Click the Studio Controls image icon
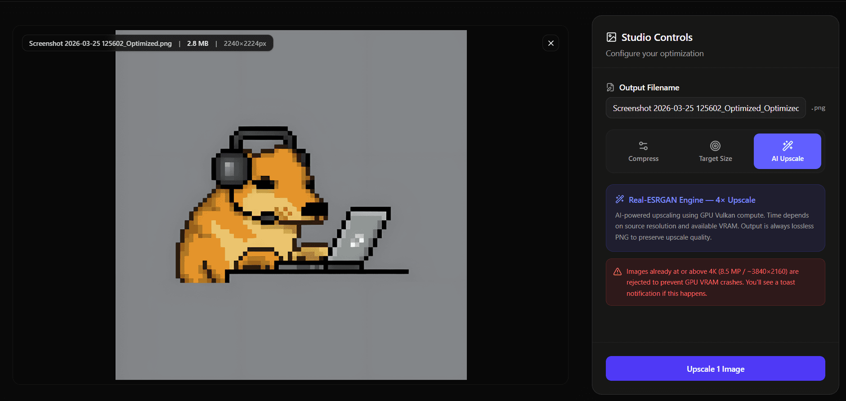 [x=611, y=37]
